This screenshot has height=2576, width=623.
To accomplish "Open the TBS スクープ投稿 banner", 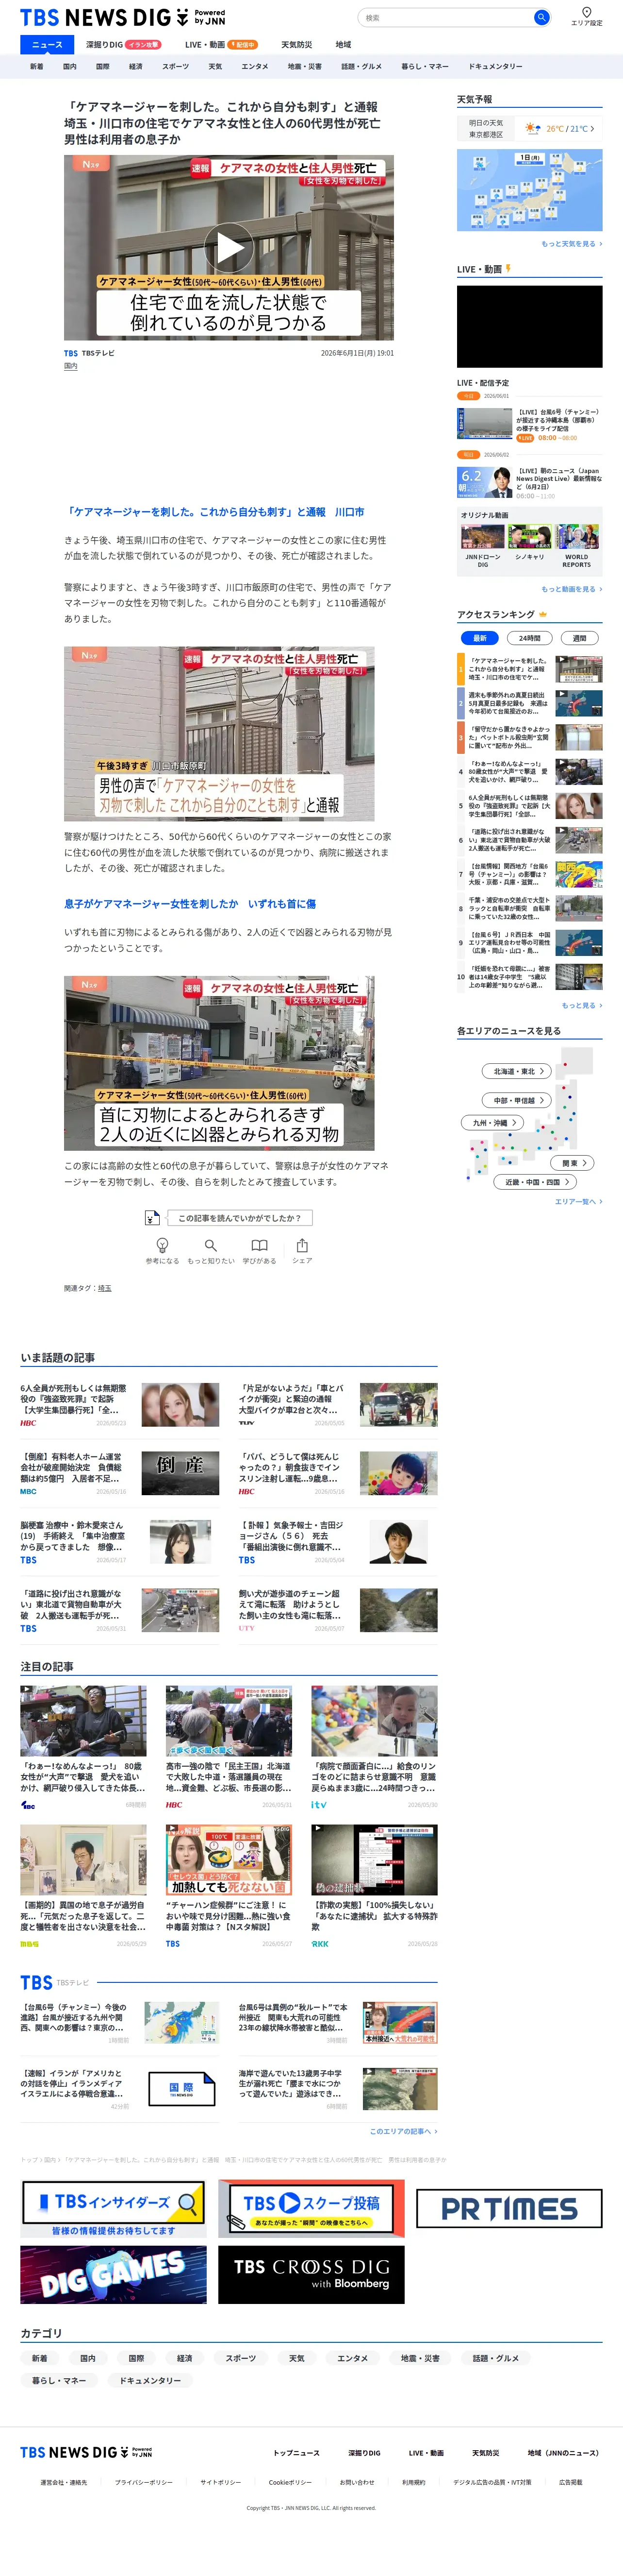I will pos(311,2208).
